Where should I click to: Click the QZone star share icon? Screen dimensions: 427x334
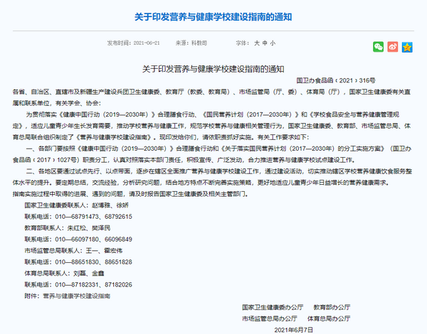point(406,47)
